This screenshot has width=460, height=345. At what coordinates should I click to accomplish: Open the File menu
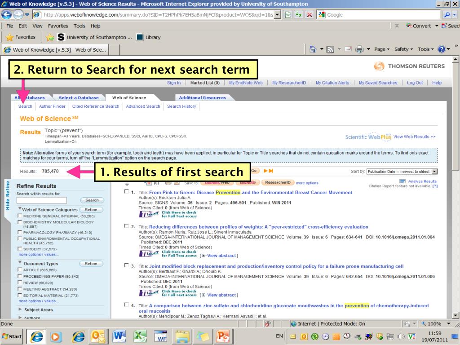coord(10,26)
